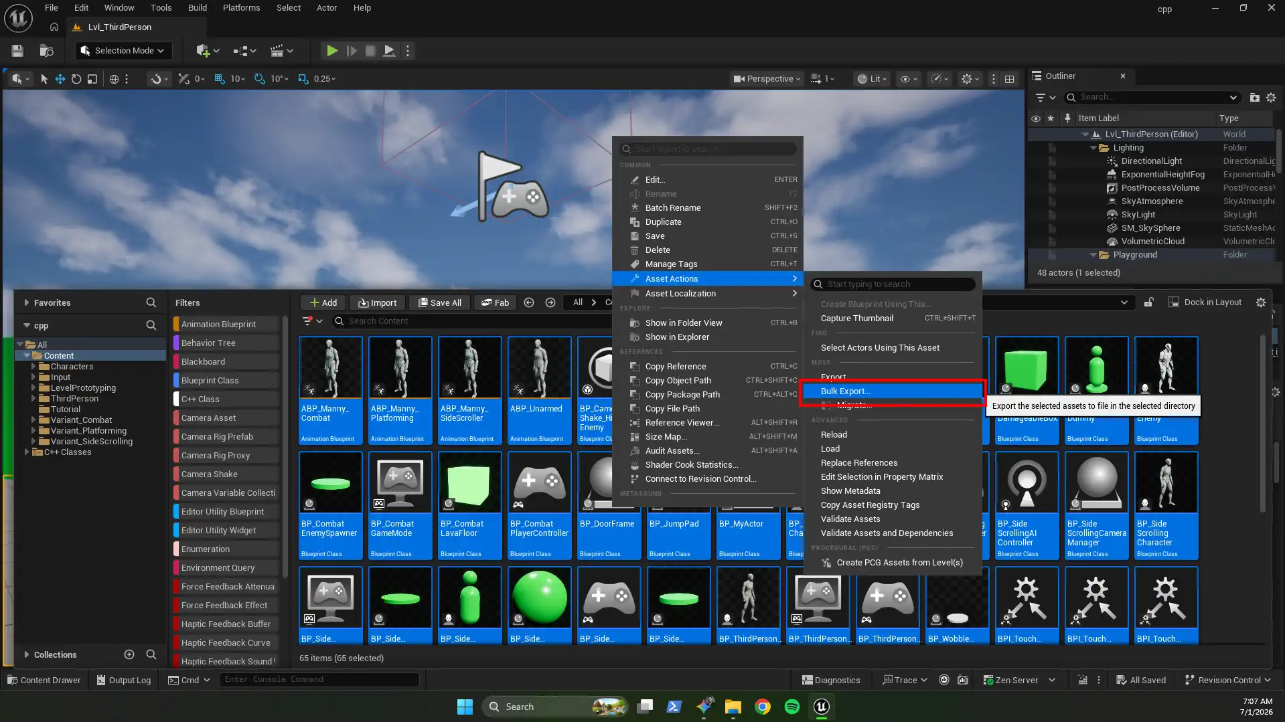The height and width of the screenshot is (722, 1285).
Task: Click the Select objects cursor tool
Action: [44, 79]
